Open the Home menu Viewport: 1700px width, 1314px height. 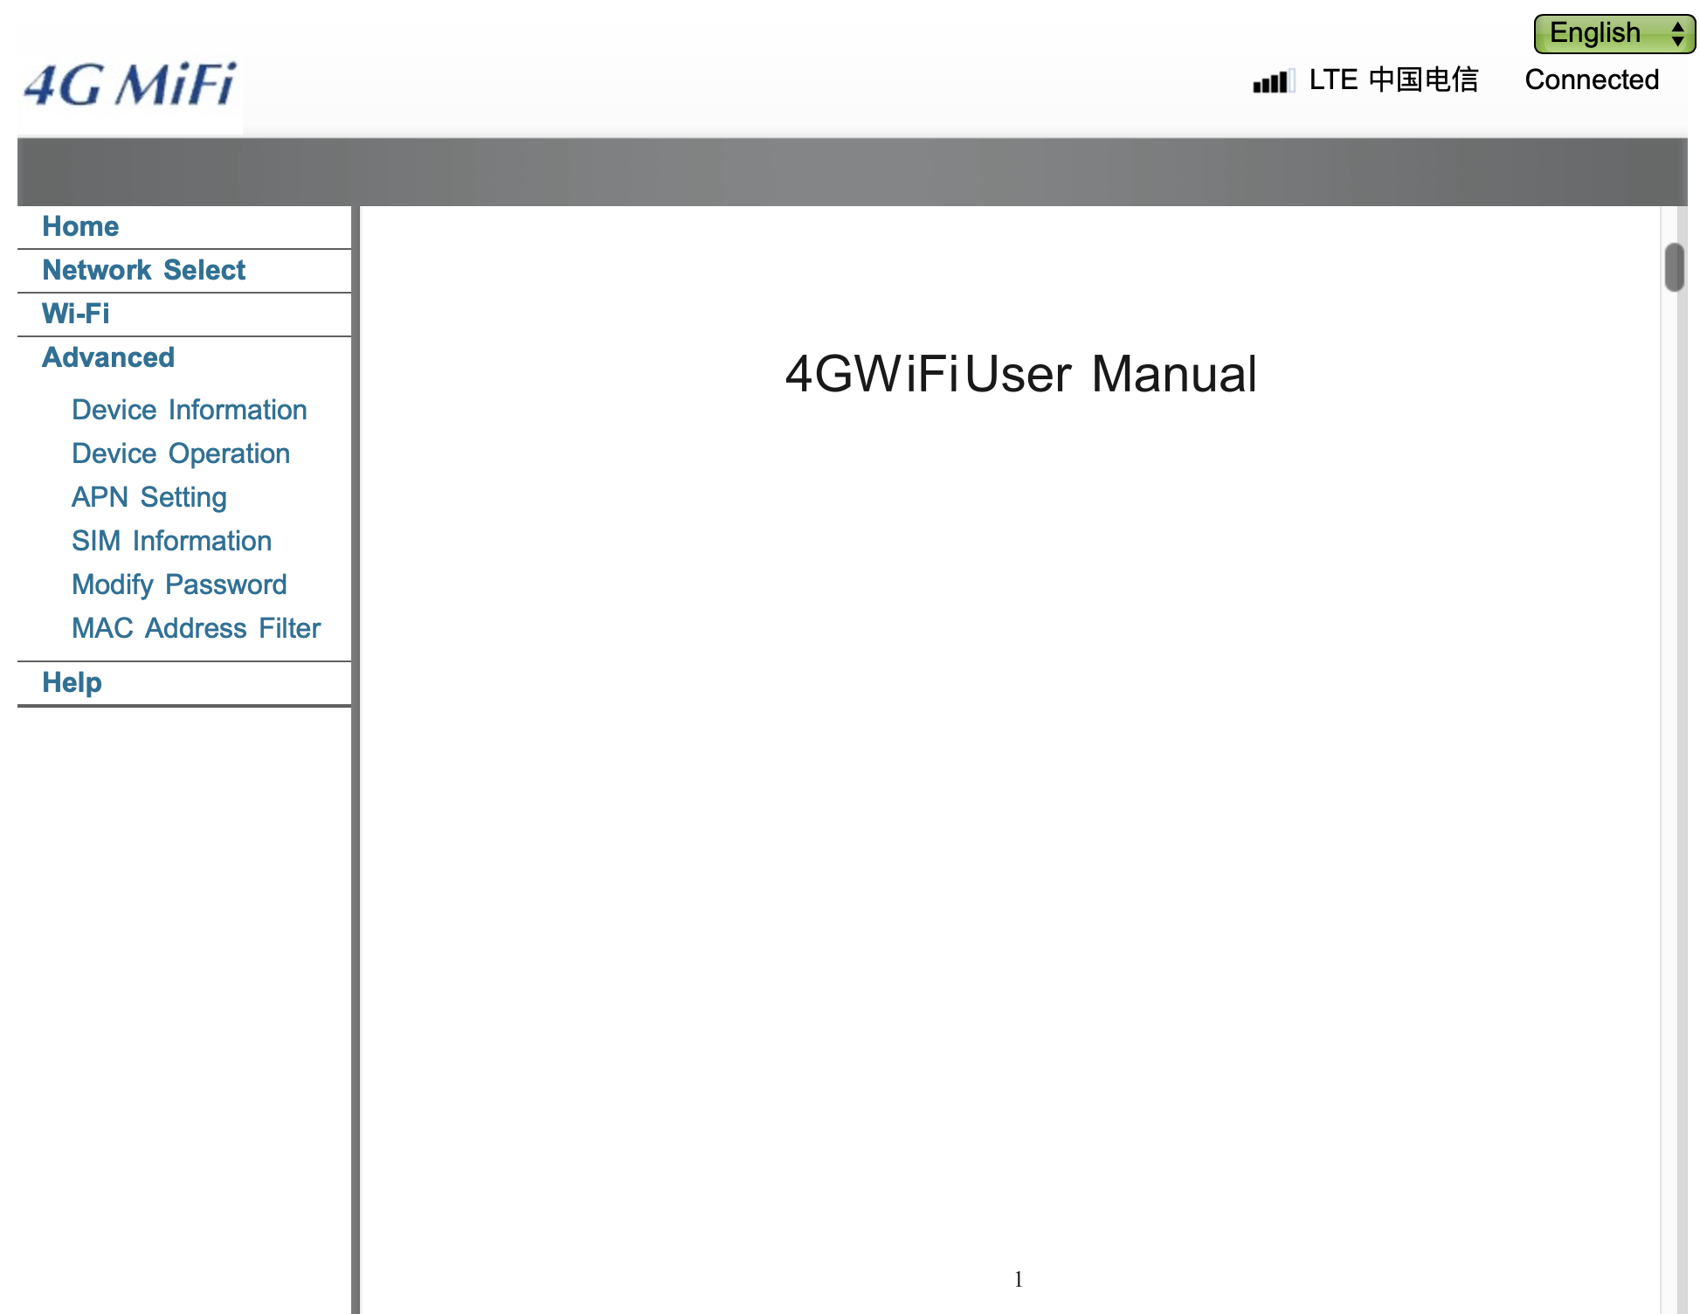(80, 226)
